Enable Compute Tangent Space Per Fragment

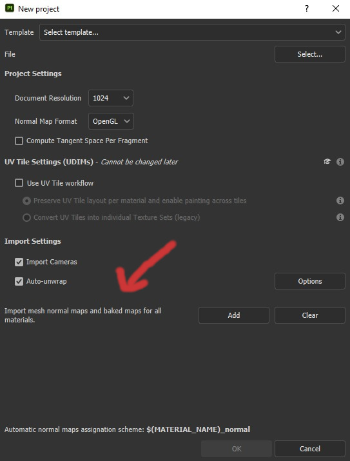[x=19, y=141]
